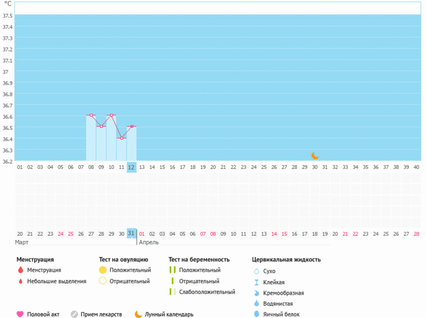Click the lowest temperature point at day 11
The image size is (426, 318).
coord(122,138)
